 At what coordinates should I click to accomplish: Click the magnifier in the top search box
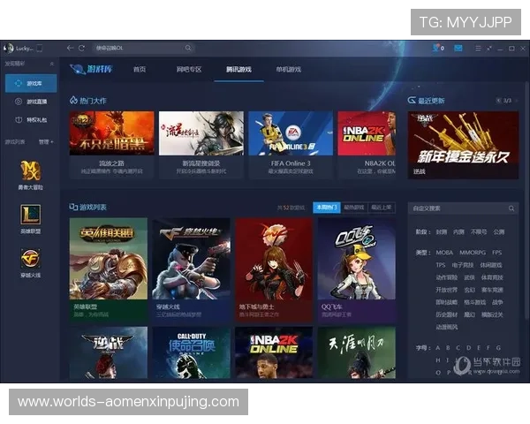point(188,48)
